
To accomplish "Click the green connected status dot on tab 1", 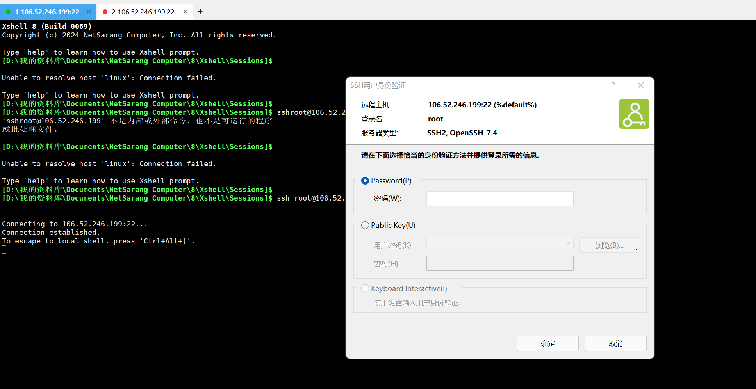I will [x=8, y=12].
